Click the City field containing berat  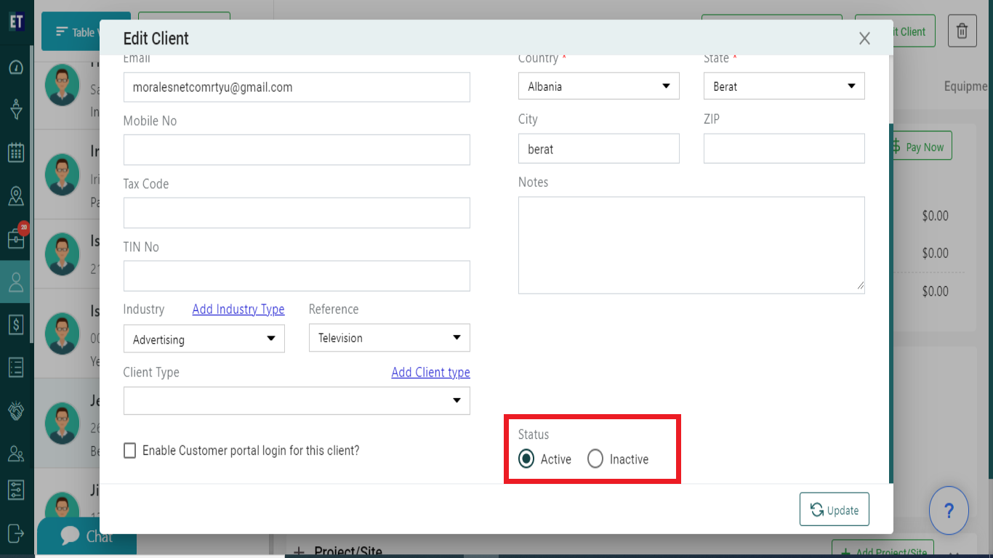(599, 148)
